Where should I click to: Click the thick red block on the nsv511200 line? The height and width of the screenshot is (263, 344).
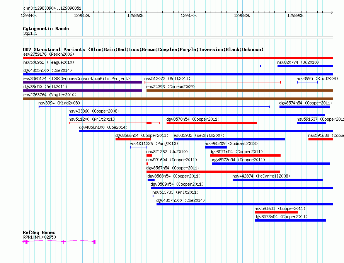(x=149, y=123)
